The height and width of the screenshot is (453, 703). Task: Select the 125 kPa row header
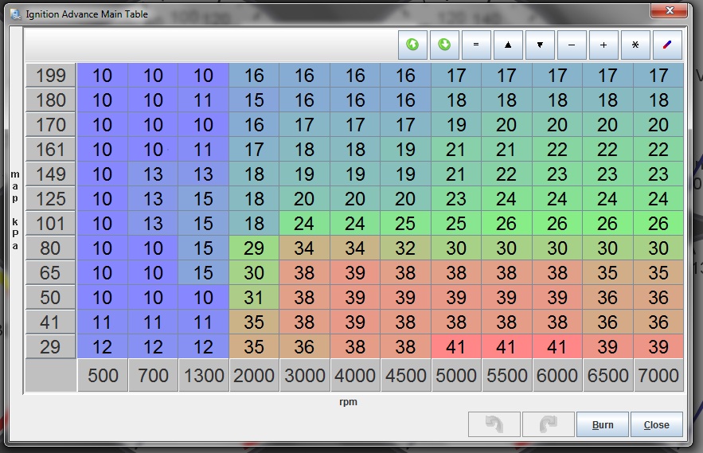click(x=51, y=199)
